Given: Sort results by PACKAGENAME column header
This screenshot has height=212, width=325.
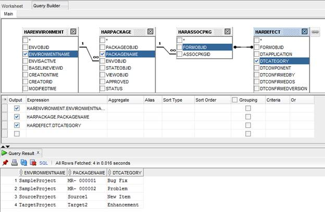Looking at the screenshot, I should pyautogui.click(x=86, y=173).
